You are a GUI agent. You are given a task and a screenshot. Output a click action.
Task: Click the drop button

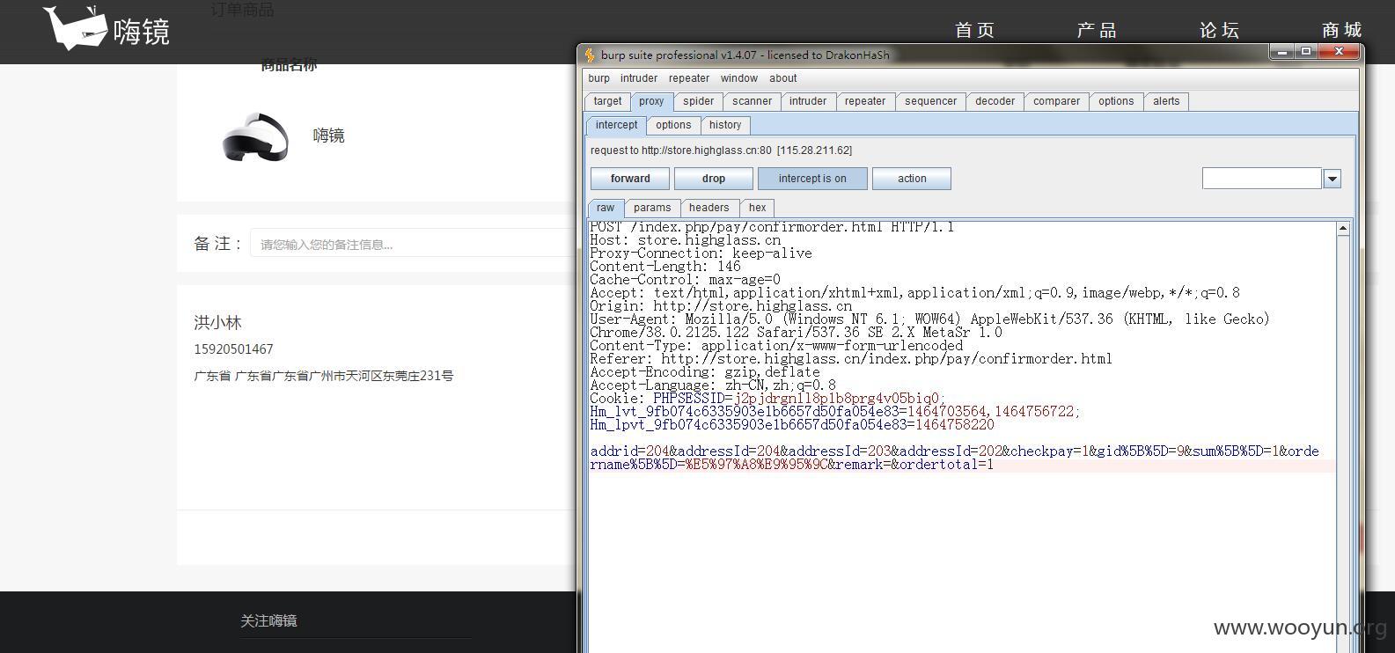[x=714, y=179]
